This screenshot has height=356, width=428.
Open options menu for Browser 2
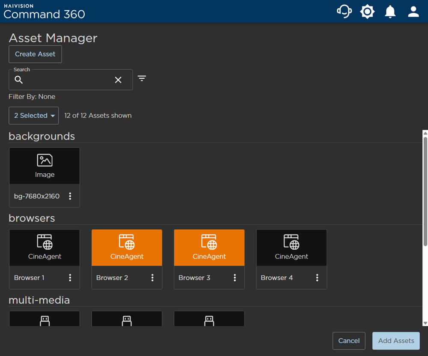152,278
